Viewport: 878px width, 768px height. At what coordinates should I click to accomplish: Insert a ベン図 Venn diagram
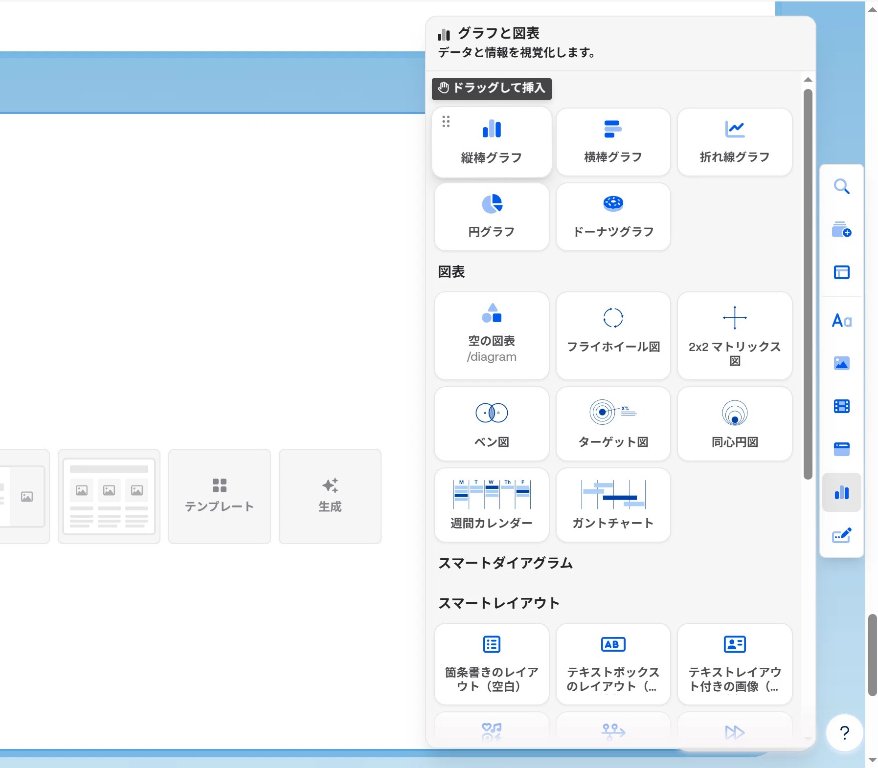click(492, 424)
